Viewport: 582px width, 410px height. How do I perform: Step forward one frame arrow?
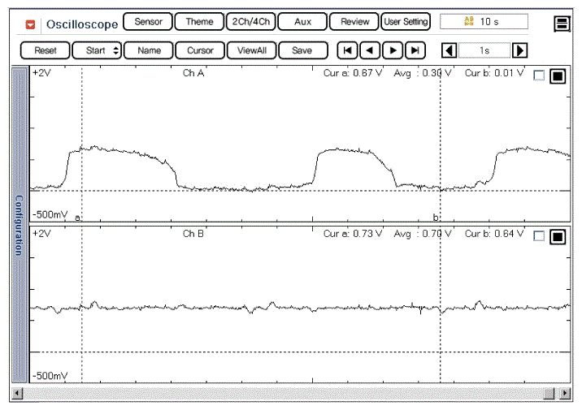point(393,50)
